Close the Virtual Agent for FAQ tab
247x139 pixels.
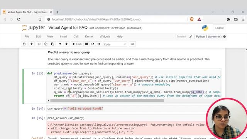(51, 12)
